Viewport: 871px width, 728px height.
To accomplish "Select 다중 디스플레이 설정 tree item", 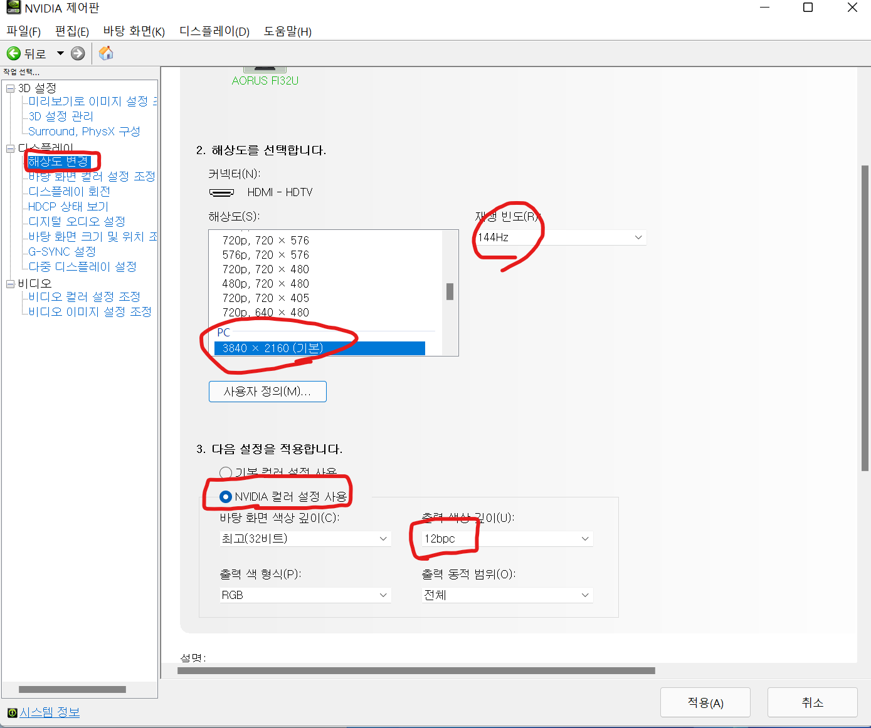I will 83,267.
